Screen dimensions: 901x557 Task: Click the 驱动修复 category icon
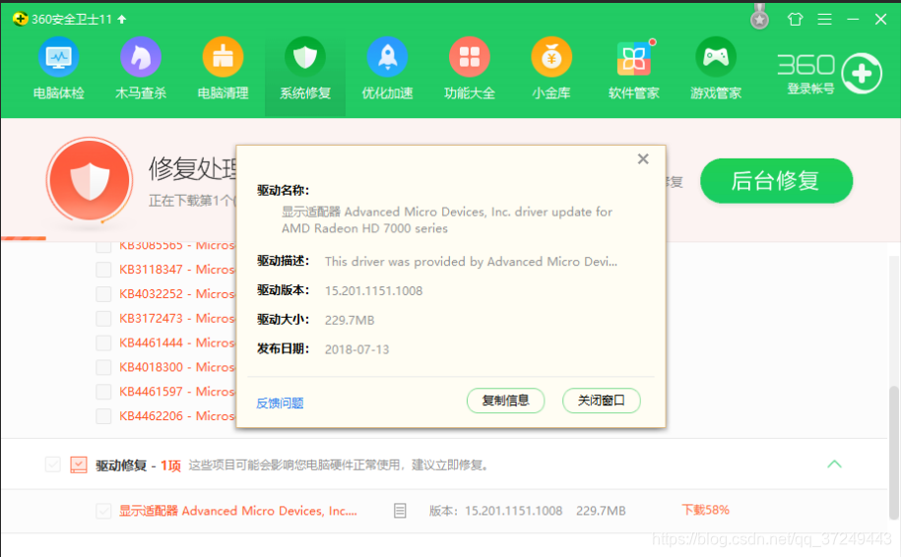pyautogui.click(x=79, y=464)
